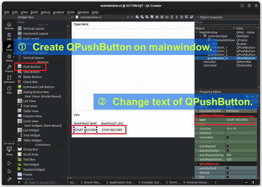
Task: Collapse the Containers widget category
Action: pos(18,145)
